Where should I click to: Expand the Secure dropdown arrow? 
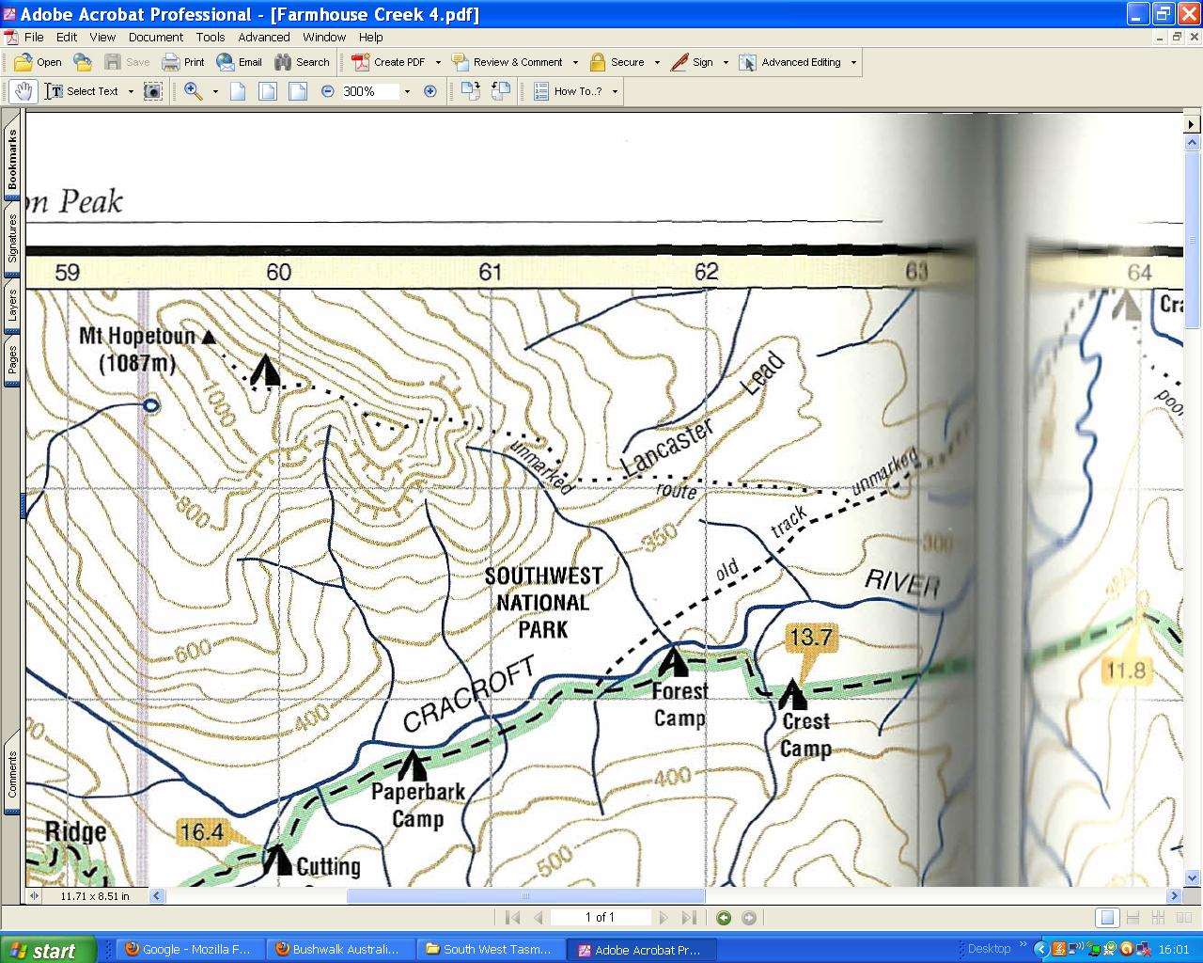point(657,63)
